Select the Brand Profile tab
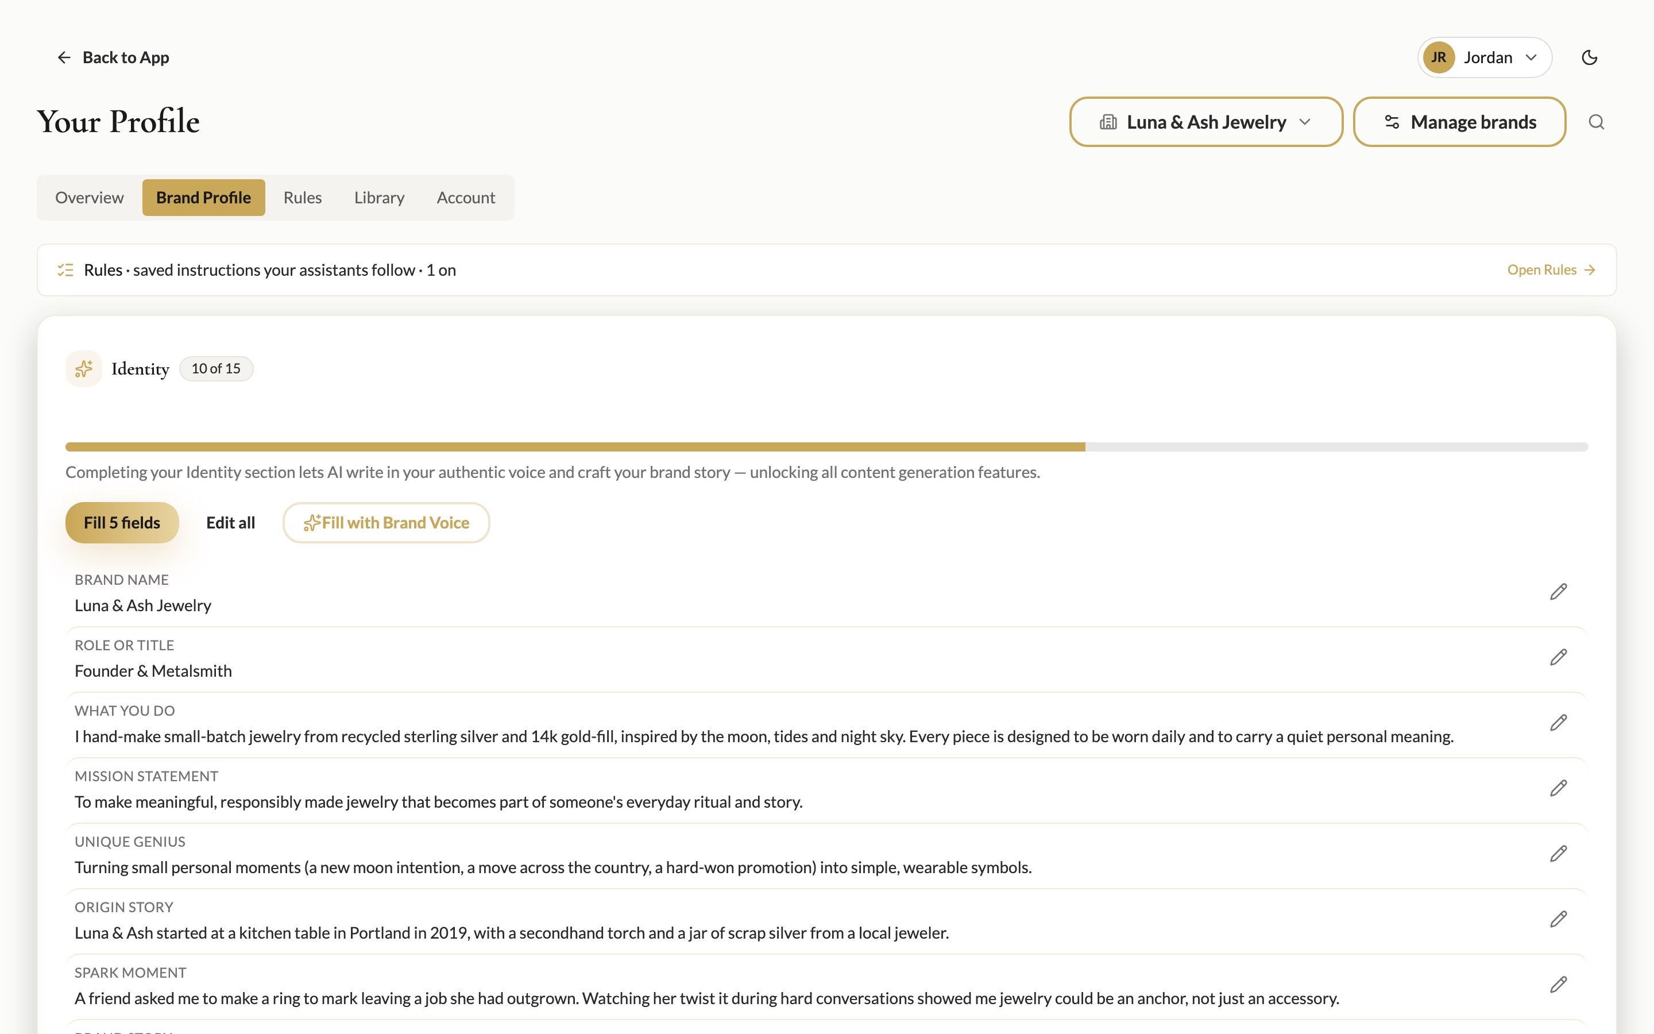This screenshot has height=1034, width=1654. point(204,198)
